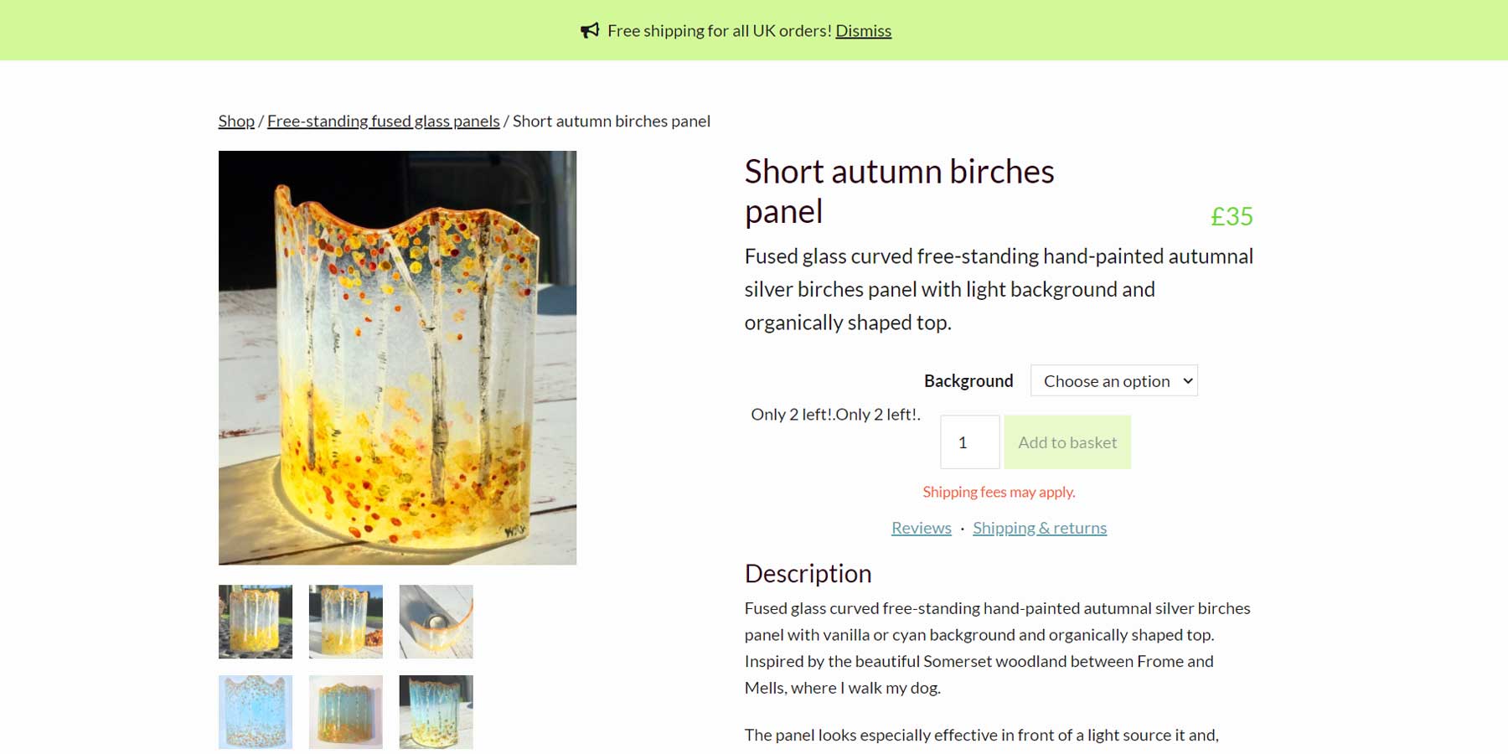Image resolution: width=1508 pixels, height=754 pixels.
Task: Select the cyan birches thumbnail
Action: click(x=345, y=711)
